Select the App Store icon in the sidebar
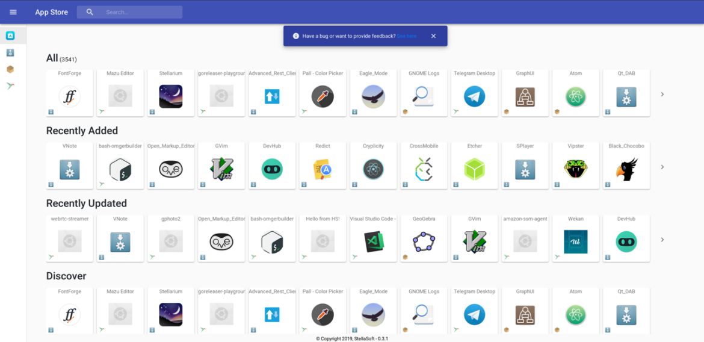 [10, 36]
